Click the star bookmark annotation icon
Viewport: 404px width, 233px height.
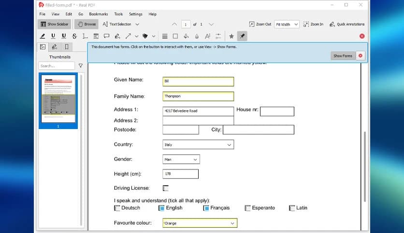click(x=231, y=36)
